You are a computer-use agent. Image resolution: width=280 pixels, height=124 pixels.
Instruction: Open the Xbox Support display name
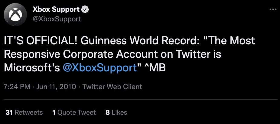point(56,10)
